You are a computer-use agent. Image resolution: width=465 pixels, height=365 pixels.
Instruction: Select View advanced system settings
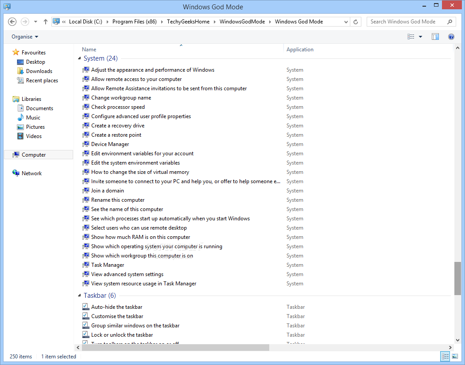point(127,274)
